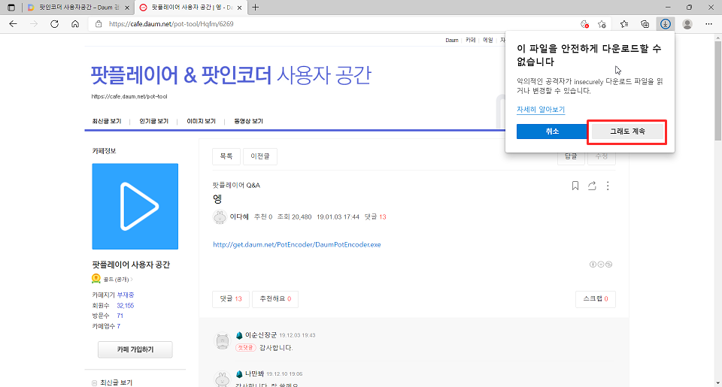The height and width of the screenshot is (387, 722).
Task: Click the https://cafe.daum.net/pot-tool text under title
Action: [129, 97]
